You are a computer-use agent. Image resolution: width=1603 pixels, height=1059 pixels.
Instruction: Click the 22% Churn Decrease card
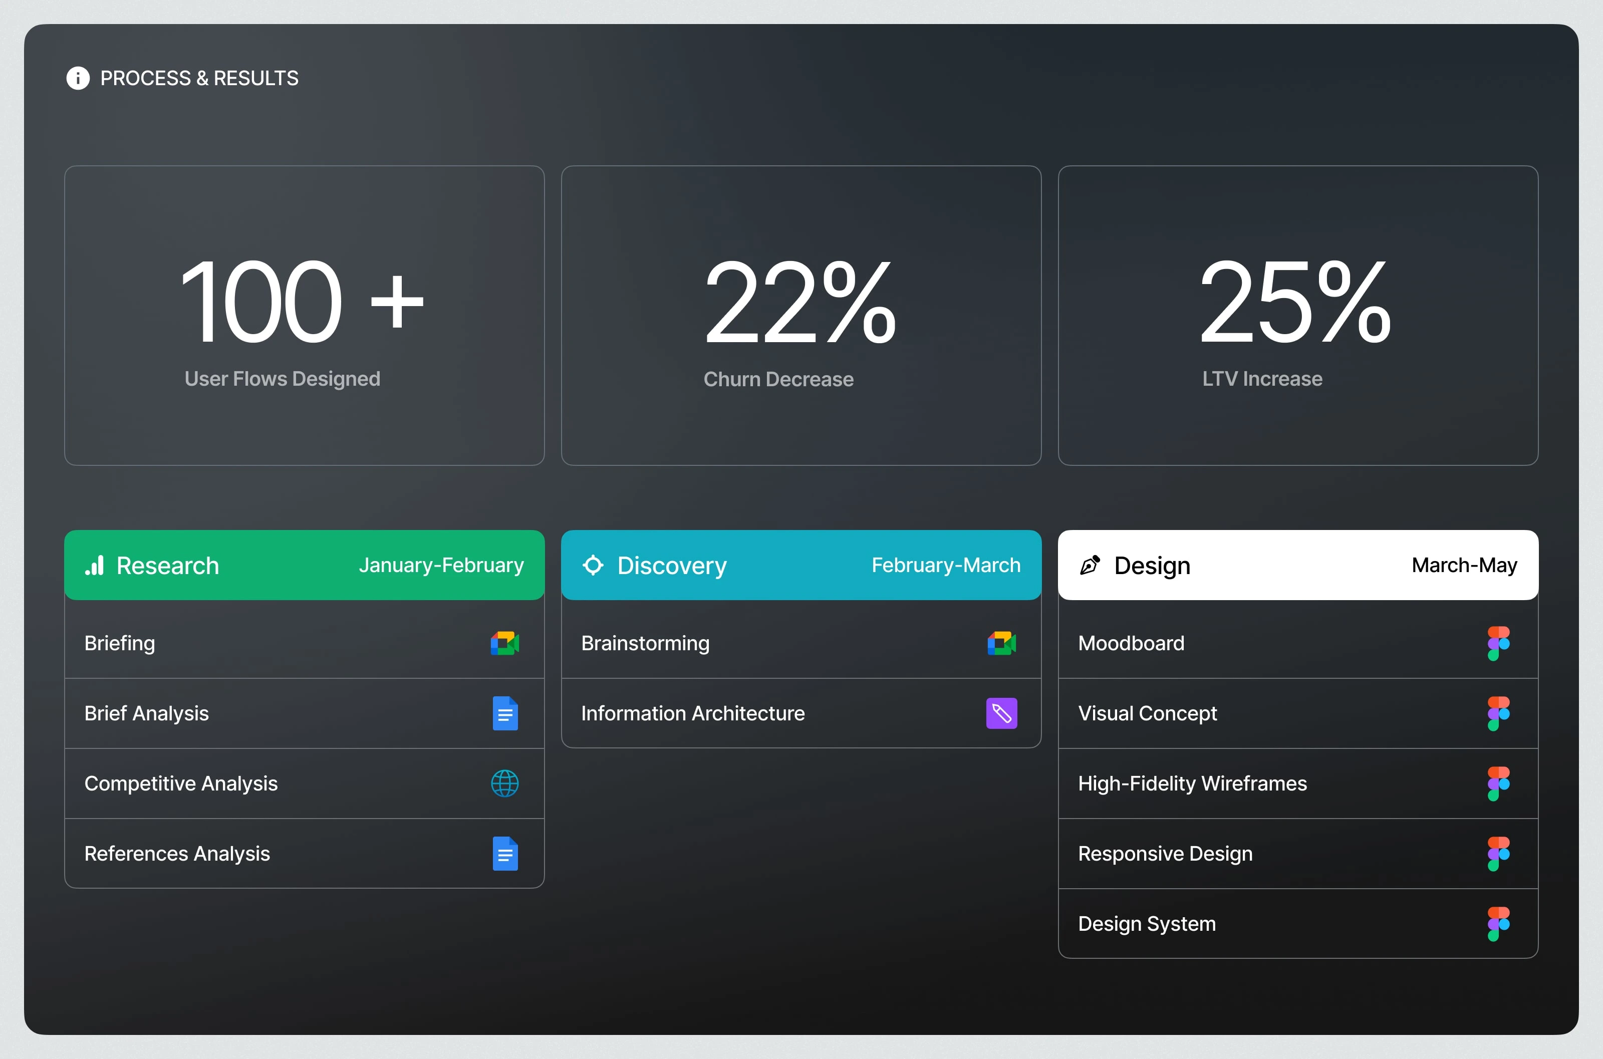coord(801,316)
